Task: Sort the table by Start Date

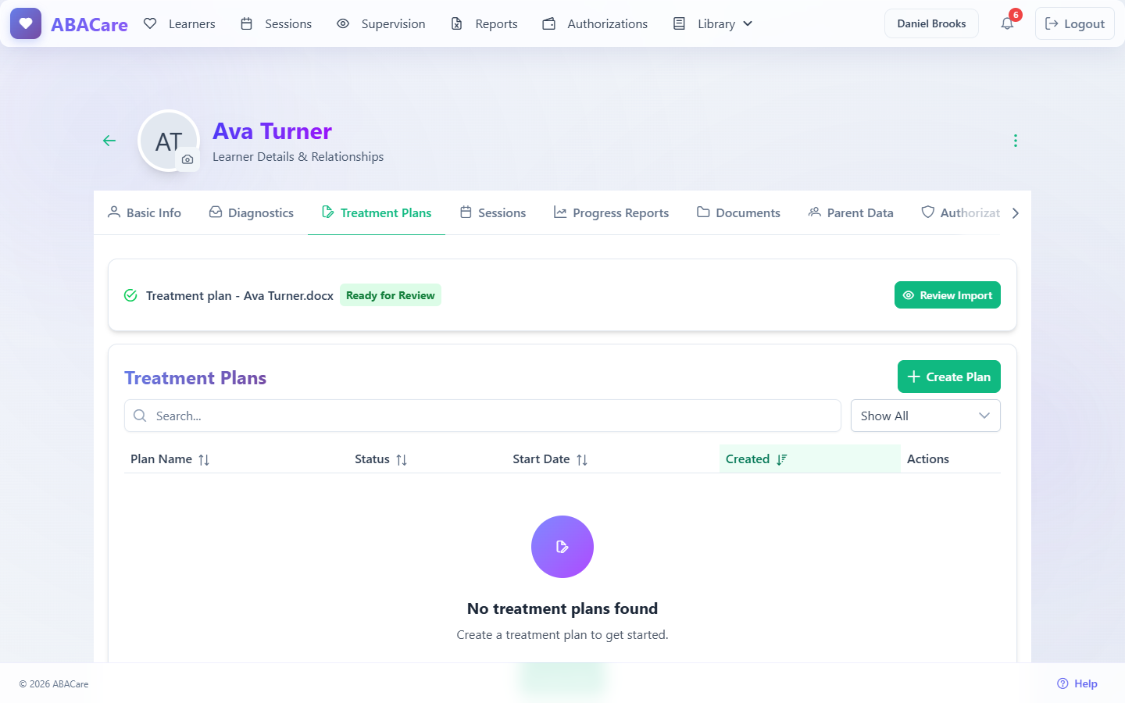Action: [x=550, y=459]
